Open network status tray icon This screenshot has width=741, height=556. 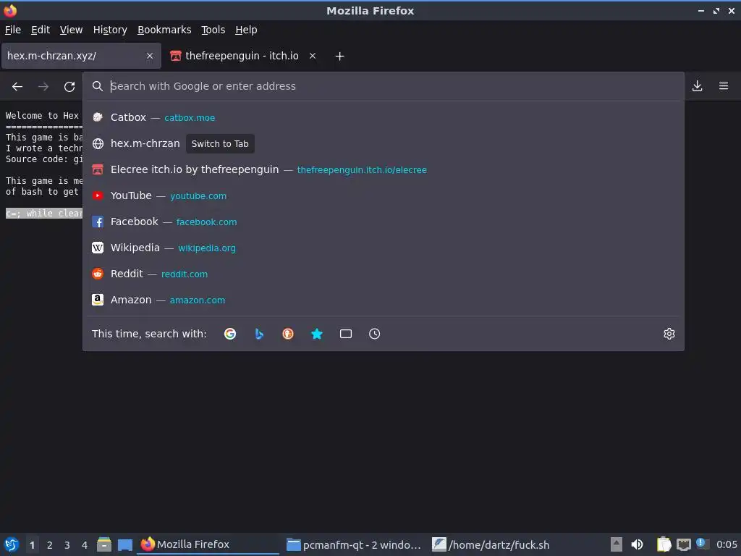pyautogui.click(x=683, y=545)
